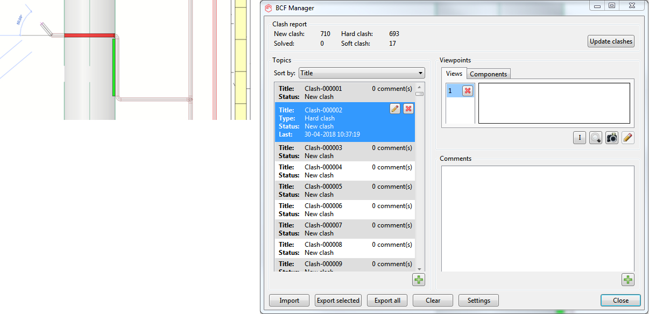
Task: Add a new topic with green plus
Action: click(x=419, y=280)
